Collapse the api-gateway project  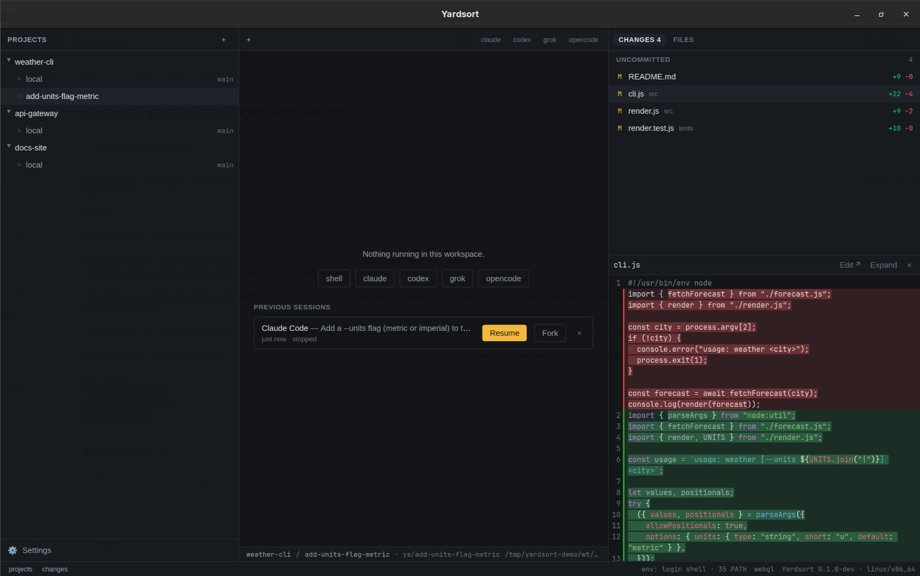pos(9,112)
